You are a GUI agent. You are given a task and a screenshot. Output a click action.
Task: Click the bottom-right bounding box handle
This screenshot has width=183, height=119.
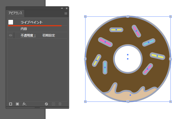[170, 102]
